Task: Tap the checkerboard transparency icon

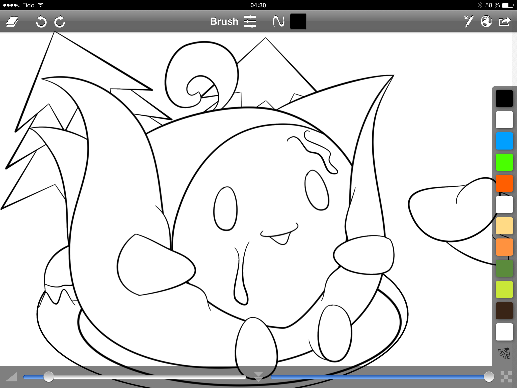Action: coord(506,377)
